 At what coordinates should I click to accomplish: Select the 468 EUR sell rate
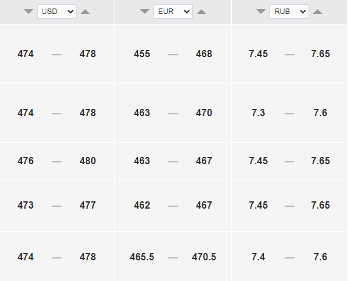204,54
